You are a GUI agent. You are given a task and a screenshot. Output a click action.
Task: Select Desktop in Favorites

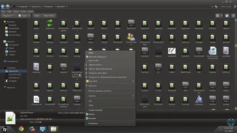(x=12, y=25)
